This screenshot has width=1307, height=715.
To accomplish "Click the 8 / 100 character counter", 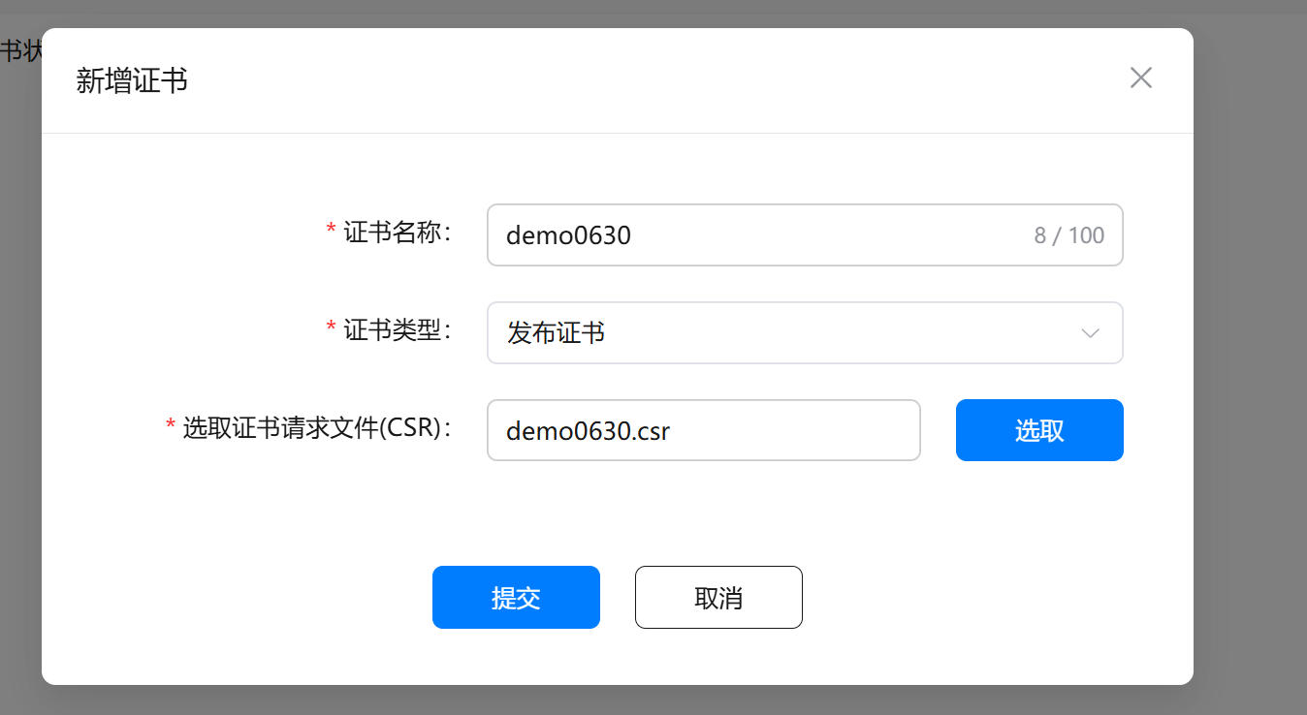I will [1069, 235].
